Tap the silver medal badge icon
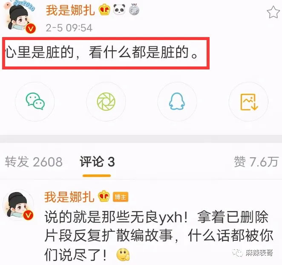This screenshot has height=265, width=282. pos(134,10)
